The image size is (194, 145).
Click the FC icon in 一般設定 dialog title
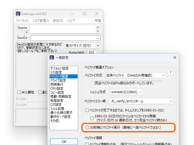click(52, 57)
